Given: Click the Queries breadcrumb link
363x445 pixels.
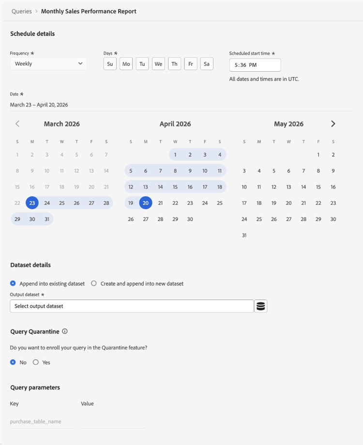Looking at the screenshot, I should 22,11.
